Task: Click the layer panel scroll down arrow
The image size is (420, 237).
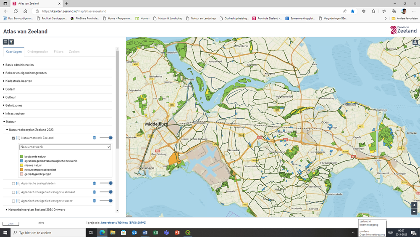Action: [117, 211]
